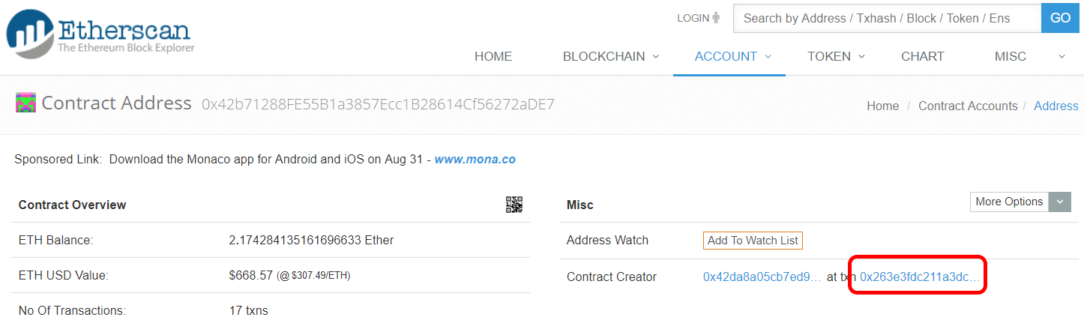Expand the BLOCKCHAIN menu chevron

point(656,57)
